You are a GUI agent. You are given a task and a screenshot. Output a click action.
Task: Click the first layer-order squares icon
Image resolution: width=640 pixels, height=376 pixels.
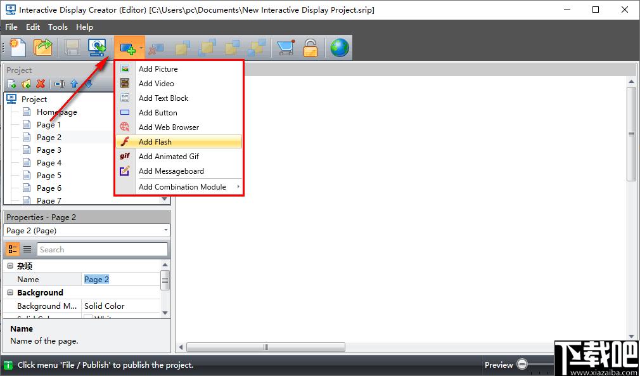coord(182,48)
